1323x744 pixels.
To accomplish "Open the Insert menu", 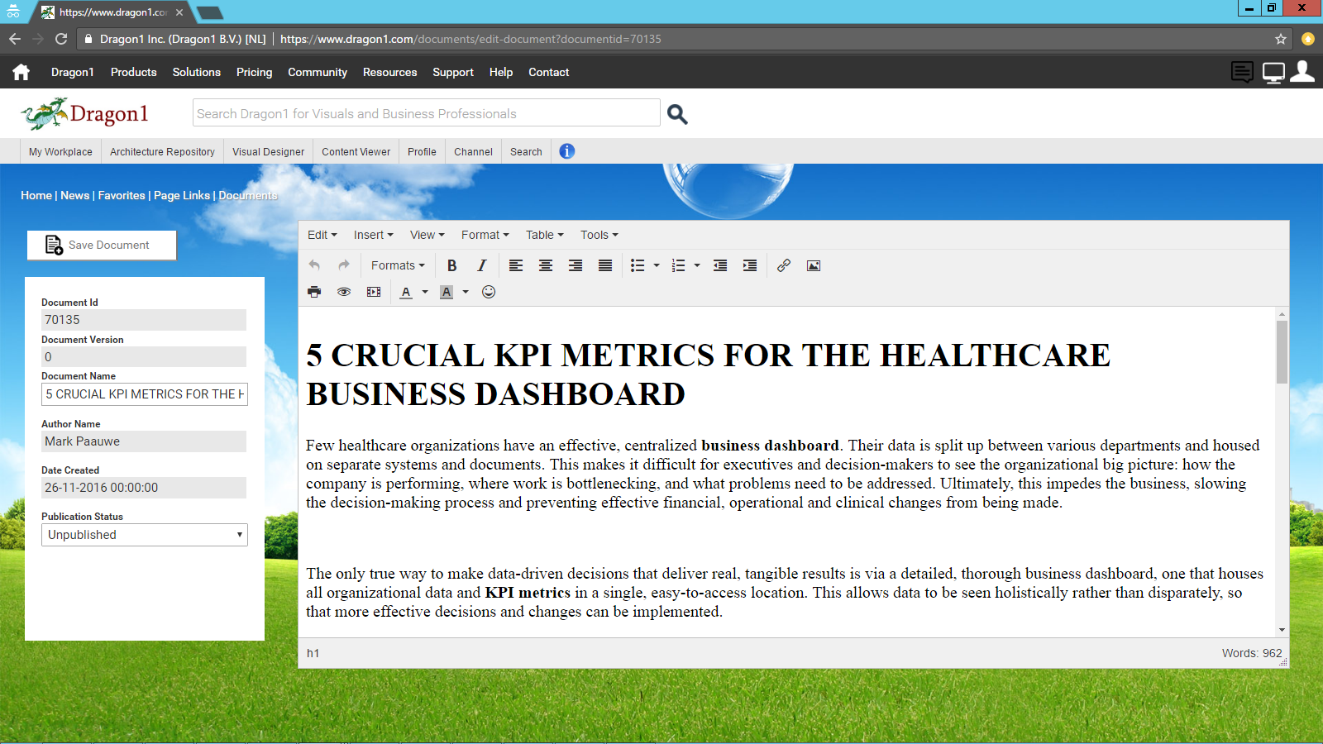I will point(373,235).
